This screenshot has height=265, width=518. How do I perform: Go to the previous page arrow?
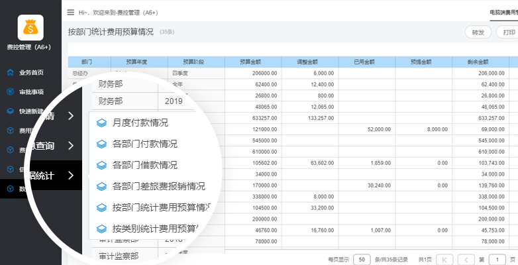click(466, 259)
